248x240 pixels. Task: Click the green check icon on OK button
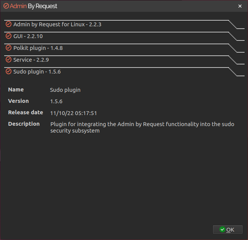(x=222, y=229)
